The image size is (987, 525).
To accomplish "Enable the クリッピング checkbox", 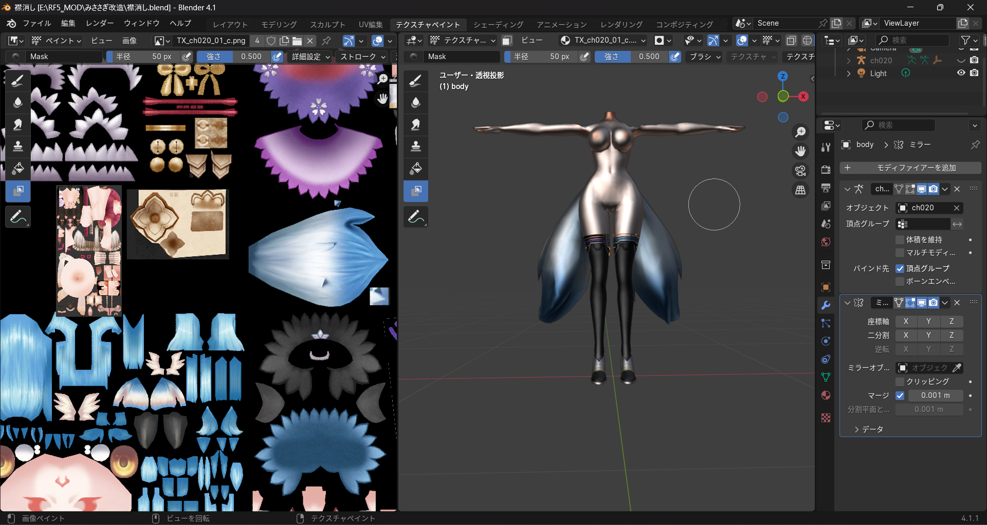I will 900,382.
